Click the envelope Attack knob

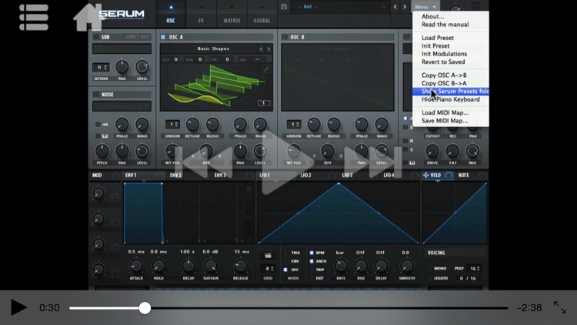[x=136, y=266]
